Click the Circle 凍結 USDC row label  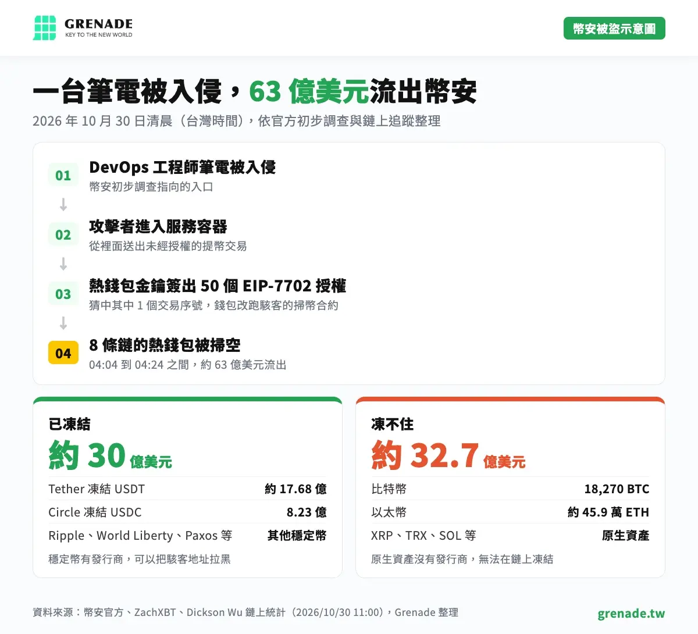(95, 512)
